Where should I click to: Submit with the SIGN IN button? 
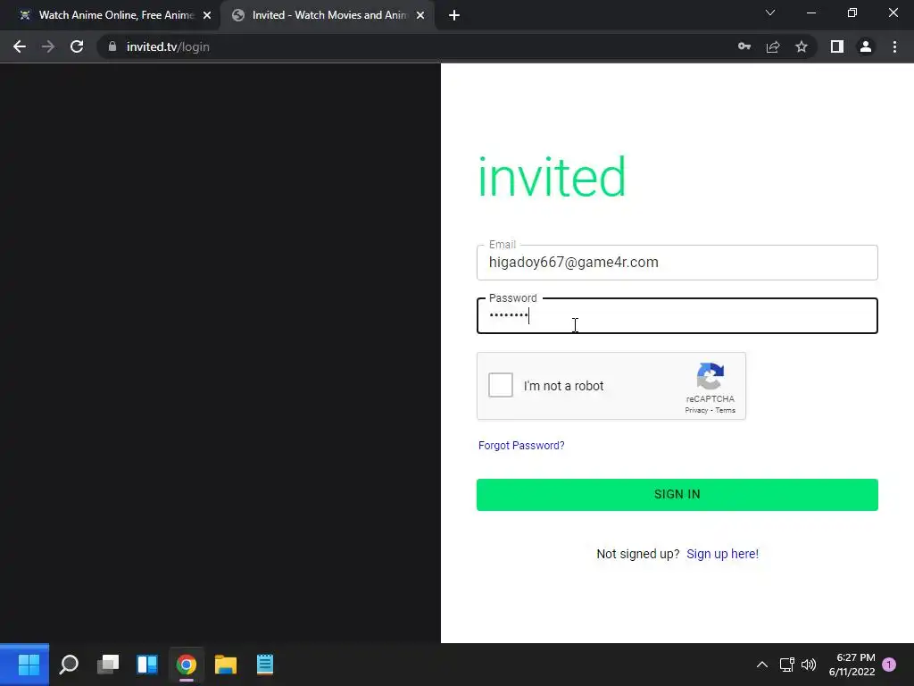pos(677,495)
